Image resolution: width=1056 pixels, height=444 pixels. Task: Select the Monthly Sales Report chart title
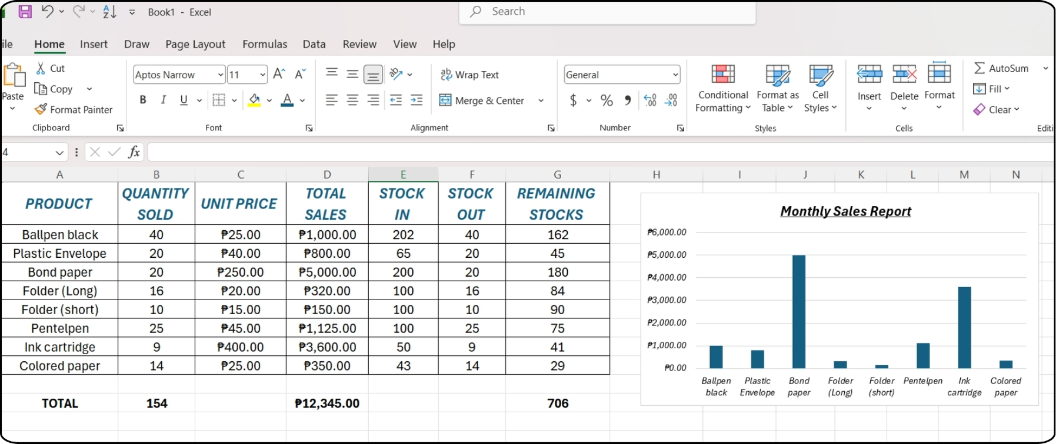[845, 211]
